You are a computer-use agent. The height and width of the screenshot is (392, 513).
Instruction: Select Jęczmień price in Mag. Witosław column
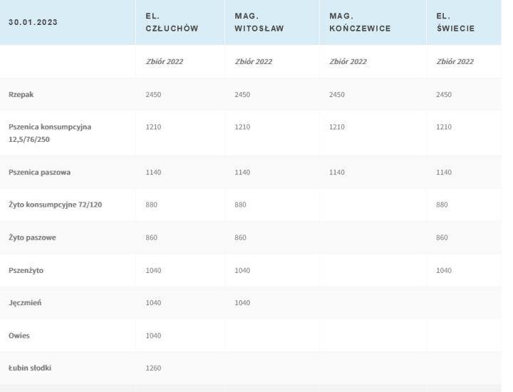[243, 303]
